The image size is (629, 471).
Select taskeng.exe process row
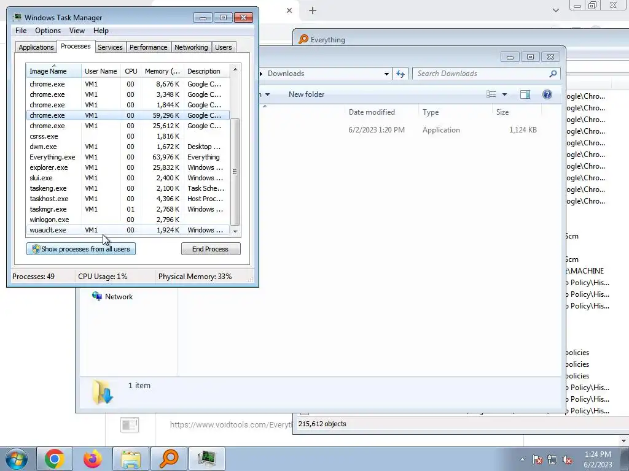(x=128, y=188)
